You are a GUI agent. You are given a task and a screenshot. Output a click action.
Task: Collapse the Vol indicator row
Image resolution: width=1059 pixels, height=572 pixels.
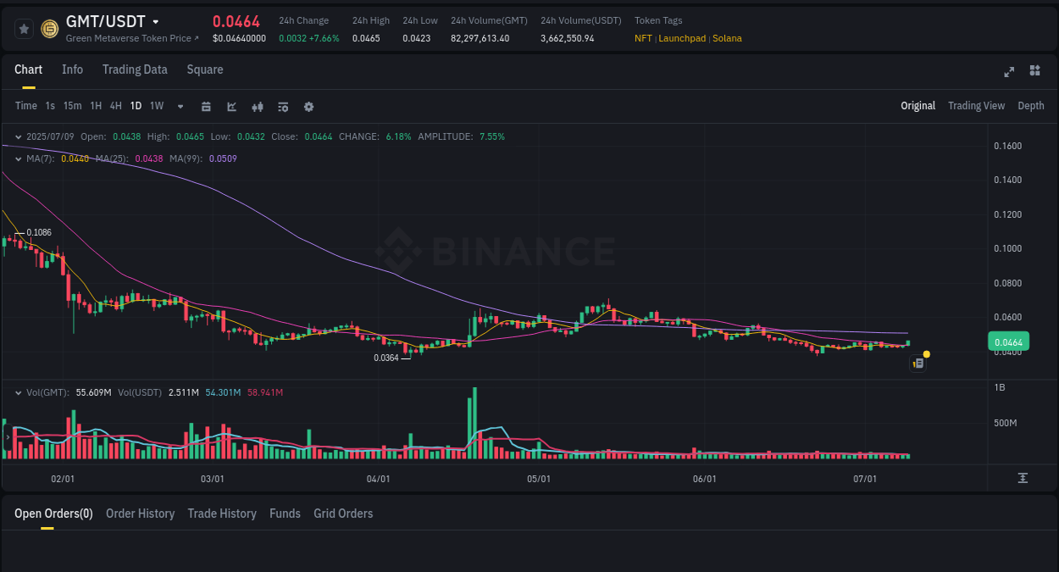coord(19,392)
